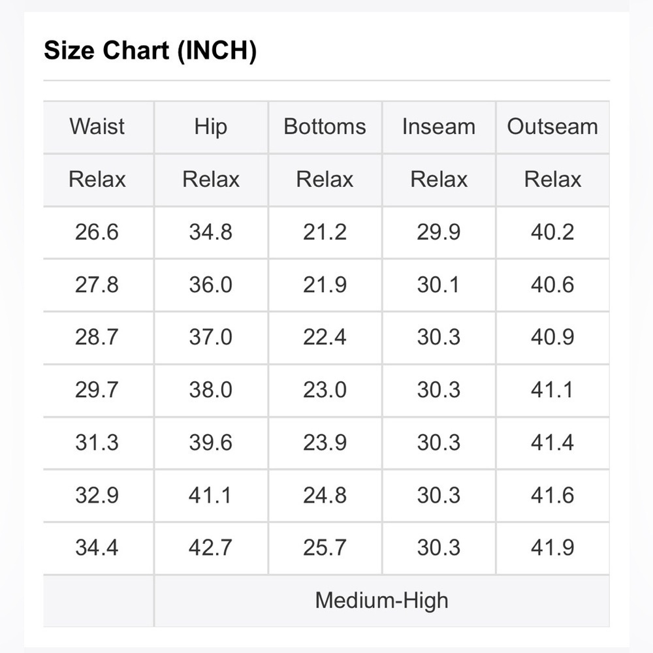Select the Waist column header
Screen dimensions: 653x653
[x=97, y=127]
